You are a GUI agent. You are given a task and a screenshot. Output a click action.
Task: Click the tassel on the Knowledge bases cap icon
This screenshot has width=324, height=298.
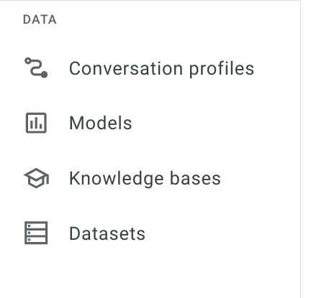coord(48,180)
